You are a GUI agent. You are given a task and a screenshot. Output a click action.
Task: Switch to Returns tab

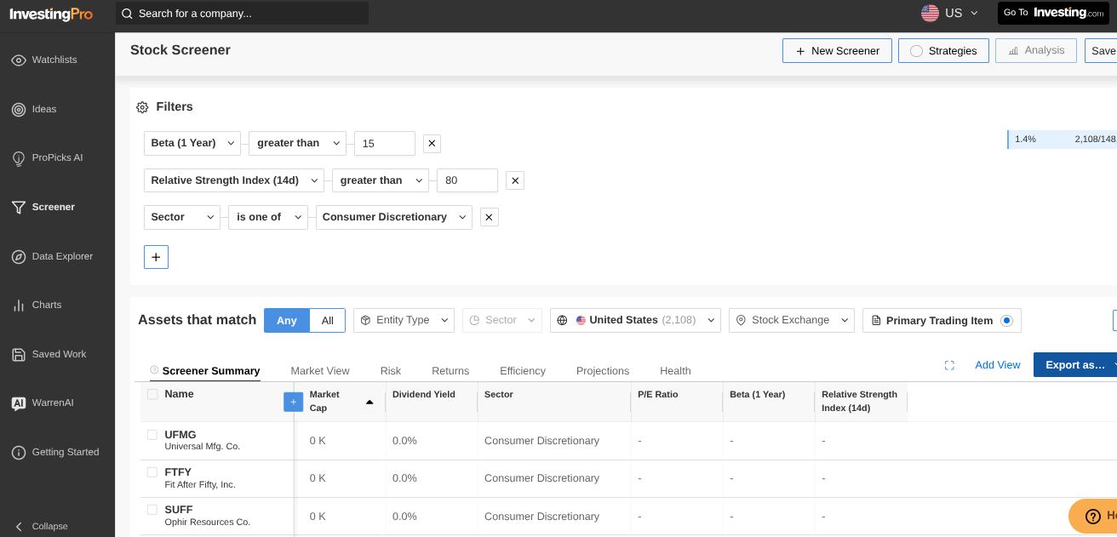450,371
